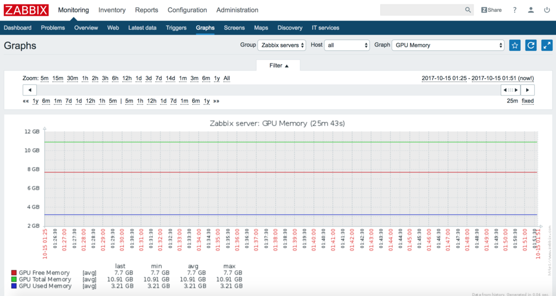Go to the Web tab
Image resolution: width=556 pixels, height=296 pixels.
coord(113,28)
